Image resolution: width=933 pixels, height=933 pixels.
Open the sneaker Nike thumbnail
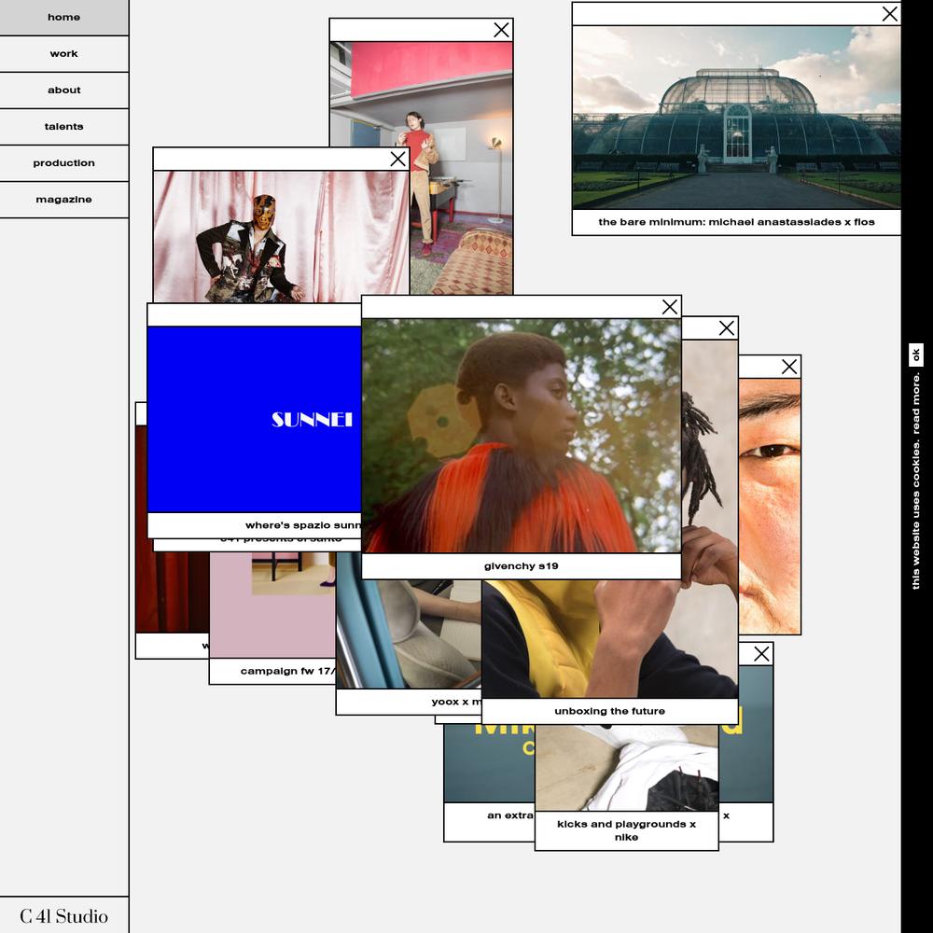[627, 768]
